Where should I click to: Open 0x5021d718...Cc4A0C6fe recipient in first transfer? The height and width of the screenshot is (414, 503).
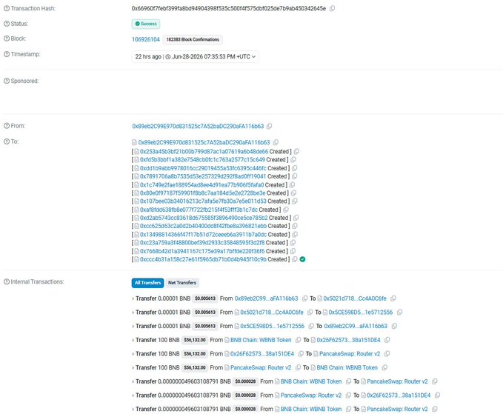355,298
